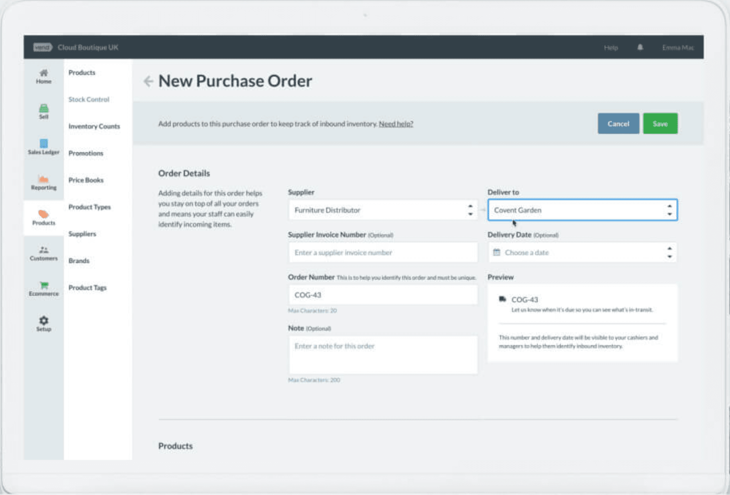
Task: Click Cloud Boutique UK store name
Action: click(88, 47)
